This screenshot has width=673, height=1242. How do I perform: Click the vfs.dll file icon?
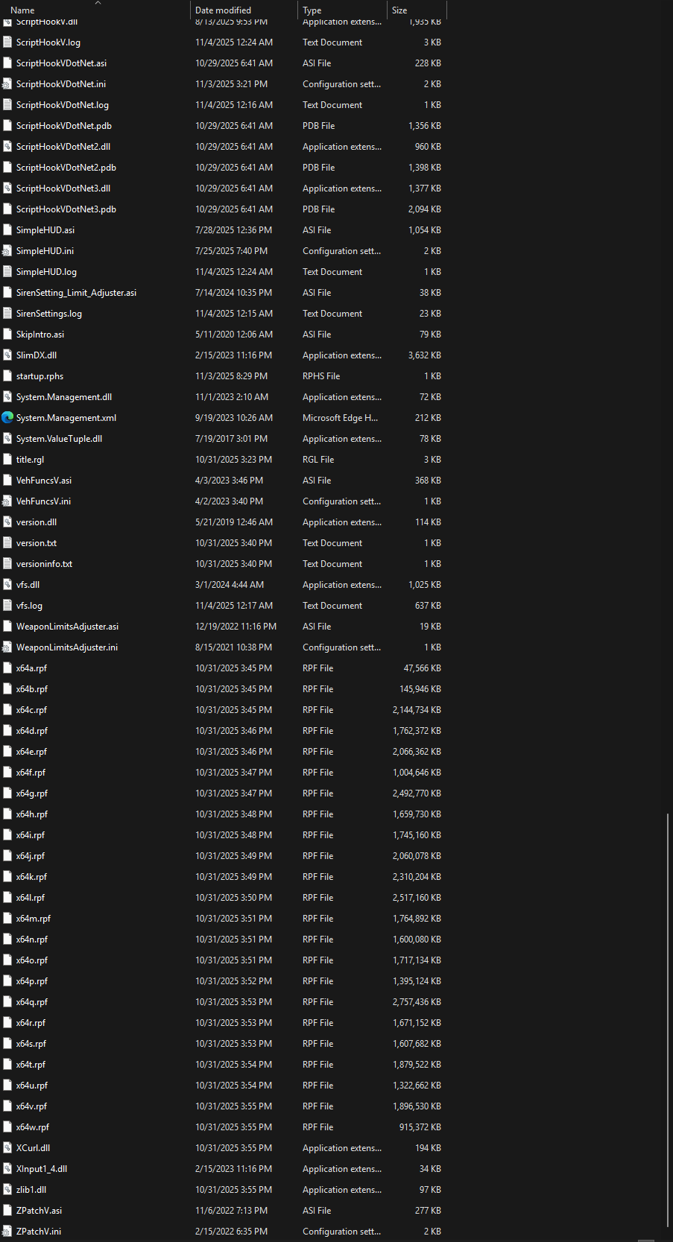[x=7, y=585]
